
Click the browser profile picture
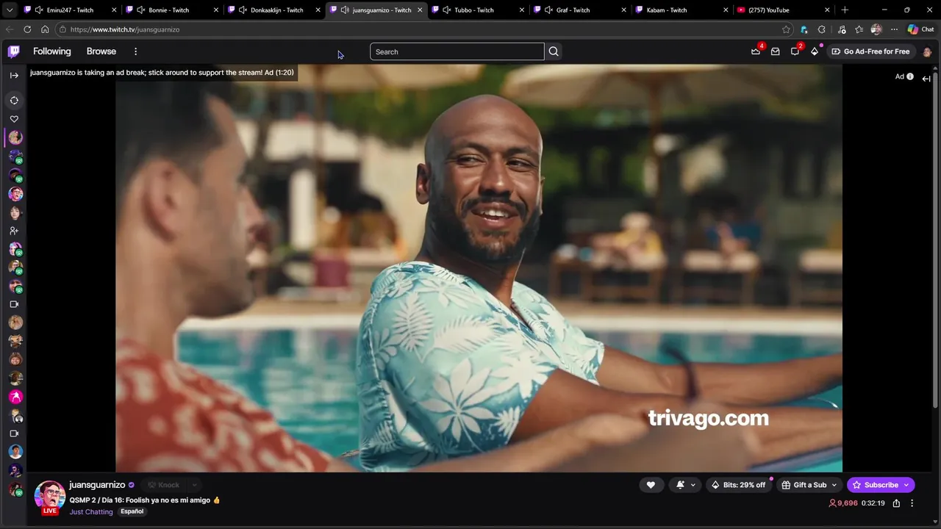point(876,29)
